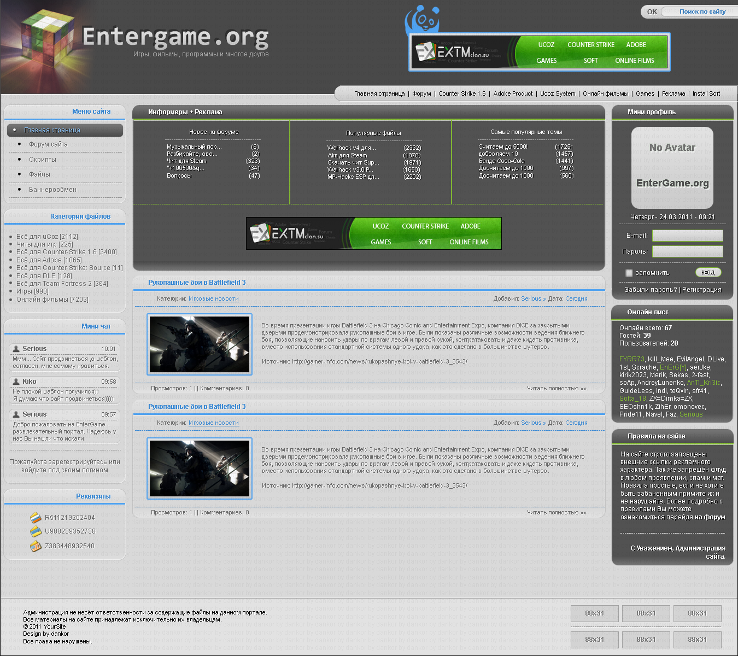Open 'Games' top navigation item
Image resolution: width=738 pixels, height=656 pixels.
click(x=645, y=93)
